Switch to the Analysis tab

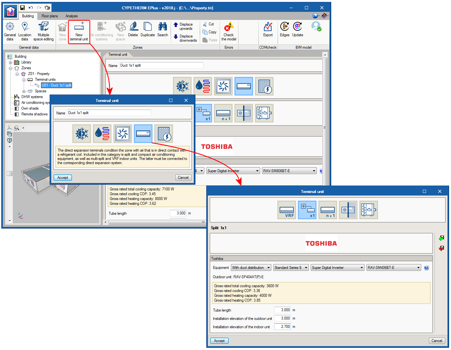(71, 16)
